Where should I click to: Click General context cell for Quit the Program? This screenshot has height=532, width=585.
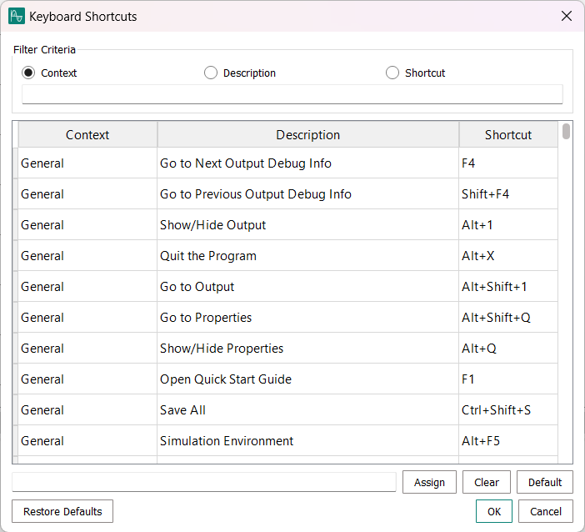coord(87,256)
